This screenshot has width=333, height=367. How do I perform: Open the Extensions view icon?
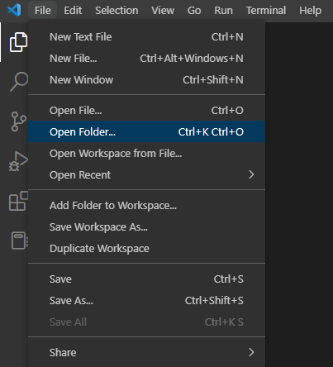[x=18, y=201]
